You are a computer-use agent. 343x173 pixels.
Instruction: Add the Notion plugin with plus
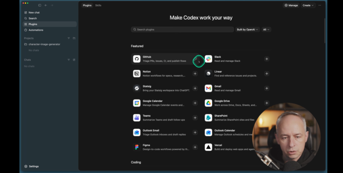[195, 73]
